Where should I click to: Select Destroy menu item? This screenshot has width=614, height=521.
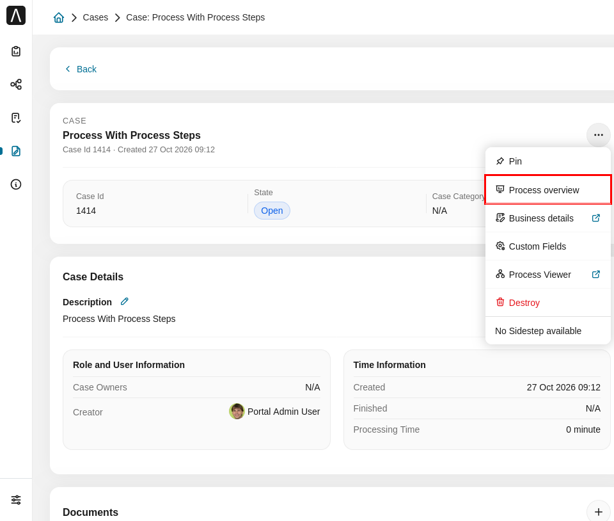(548, 303)
